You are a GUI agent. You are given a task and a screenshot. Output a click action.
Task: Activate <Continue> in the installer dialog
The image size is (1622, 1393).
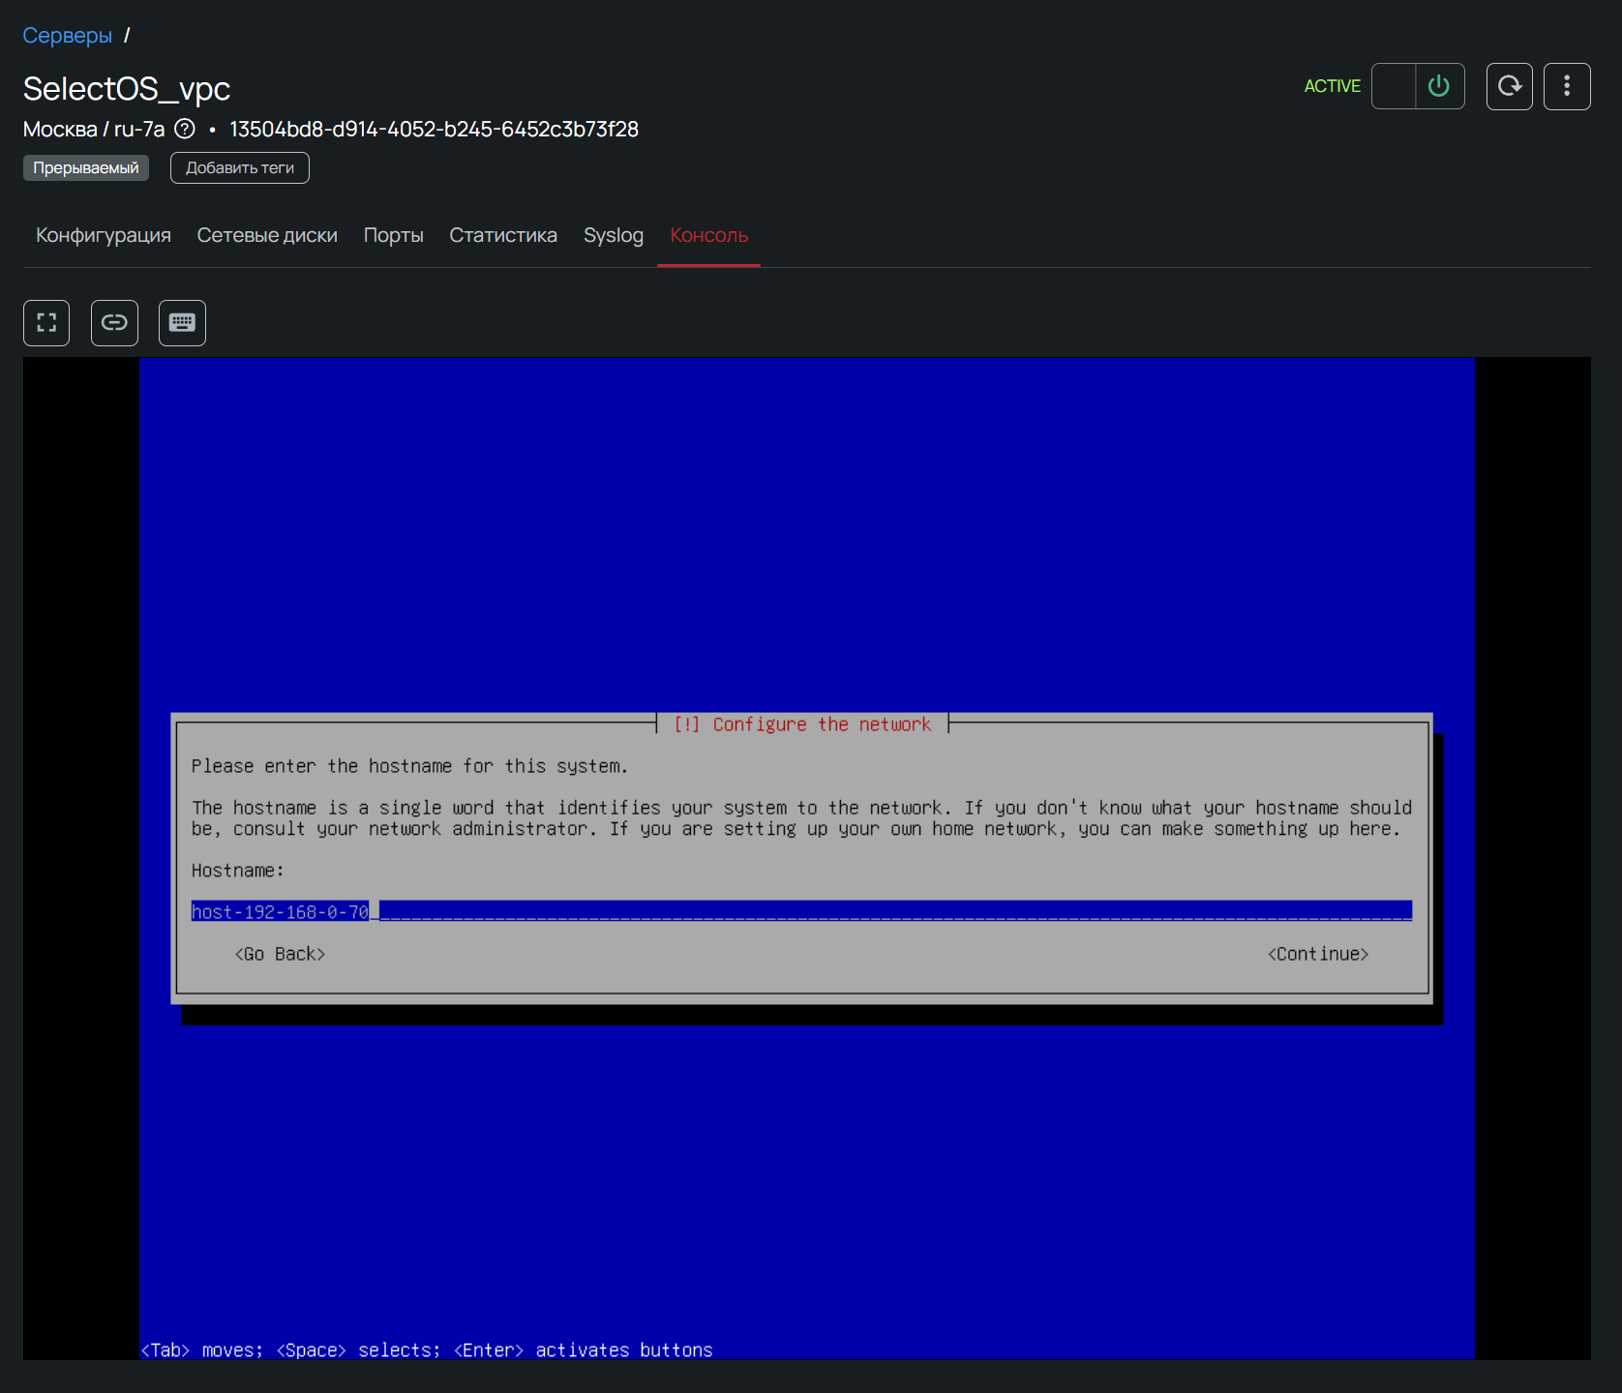[1317, 954]
